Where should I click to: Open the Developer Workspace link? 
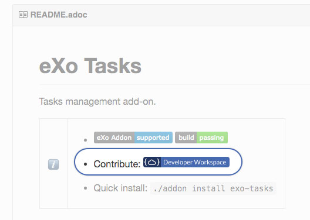pos(186,162)
